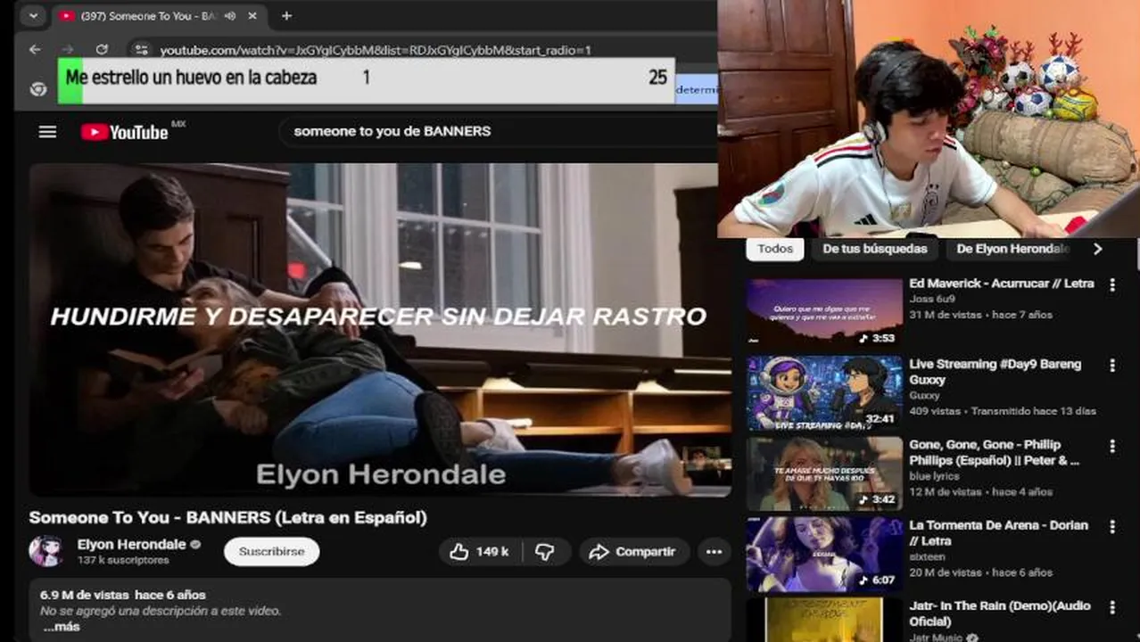
Task: Click the Joss 6u9 channel name
Action: 931,300
